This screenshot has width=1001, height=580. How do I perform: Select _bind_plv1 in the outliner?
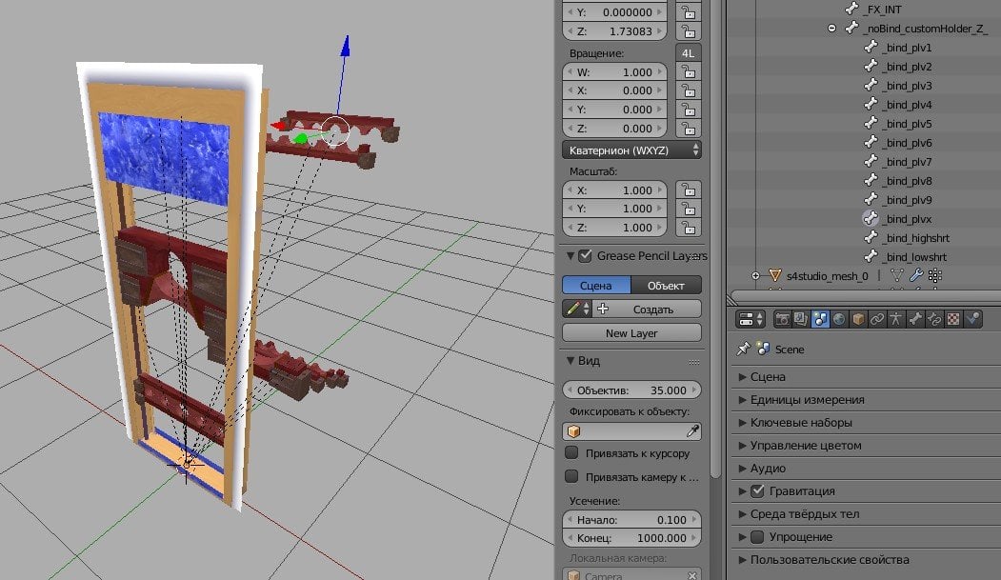pos(909,48)
